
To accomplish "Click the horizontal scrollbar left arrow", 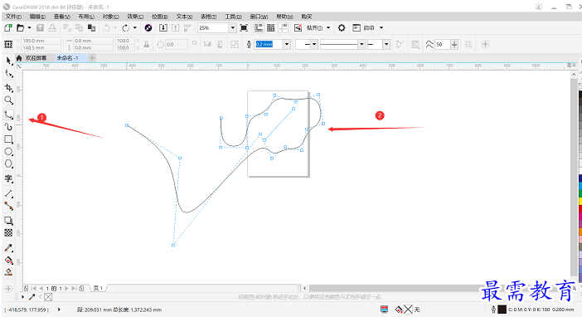I will pos(304,288).
